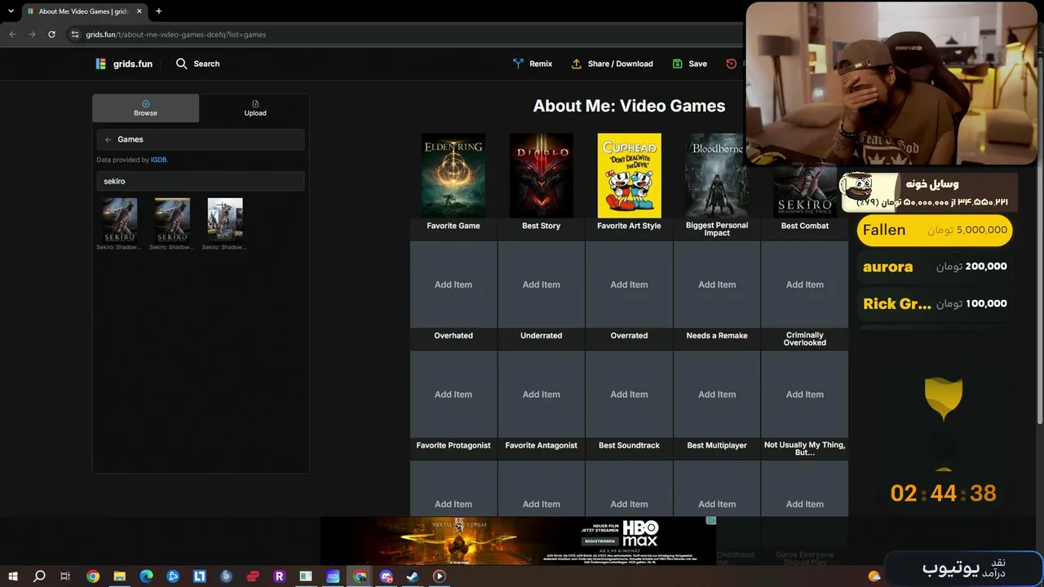Open the red stacked-bars app on taskbar
The height and width of the screenshot is (587, 1044).
click(x=253, y=576)
